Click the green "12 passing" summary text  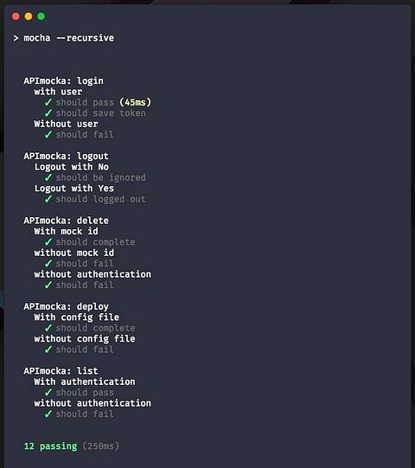pos(50,446)
